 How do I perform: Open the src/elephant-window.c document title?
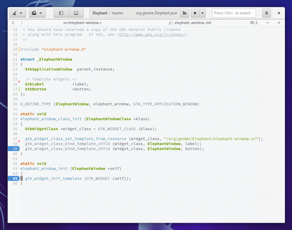tap(82, 23)
